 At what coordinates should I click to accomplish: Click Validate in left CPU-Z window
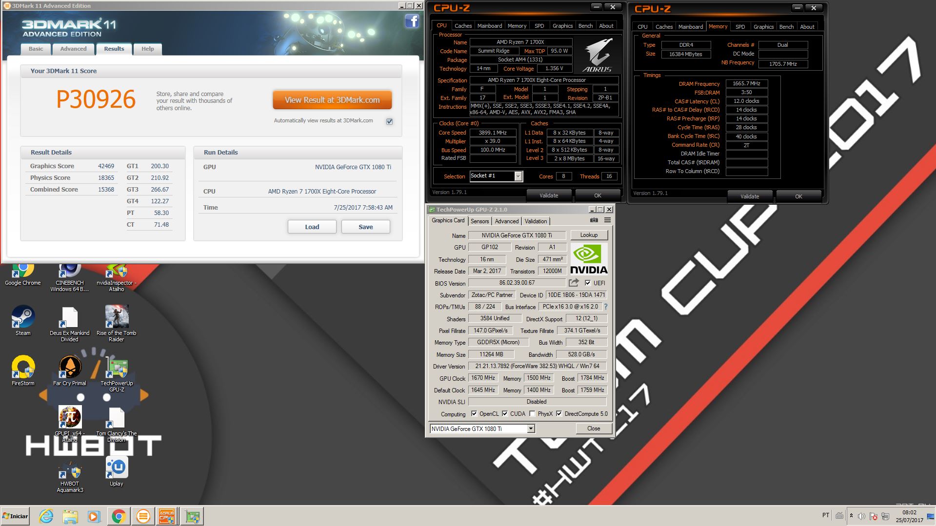click(549, 195)
